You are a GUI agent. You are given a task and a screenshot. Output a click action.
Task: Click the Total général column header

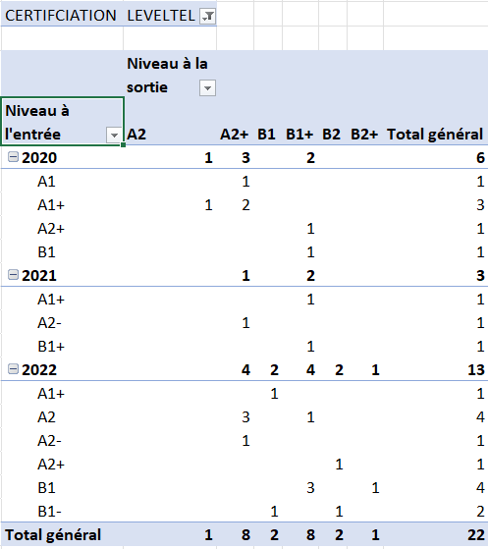(435, 135)
